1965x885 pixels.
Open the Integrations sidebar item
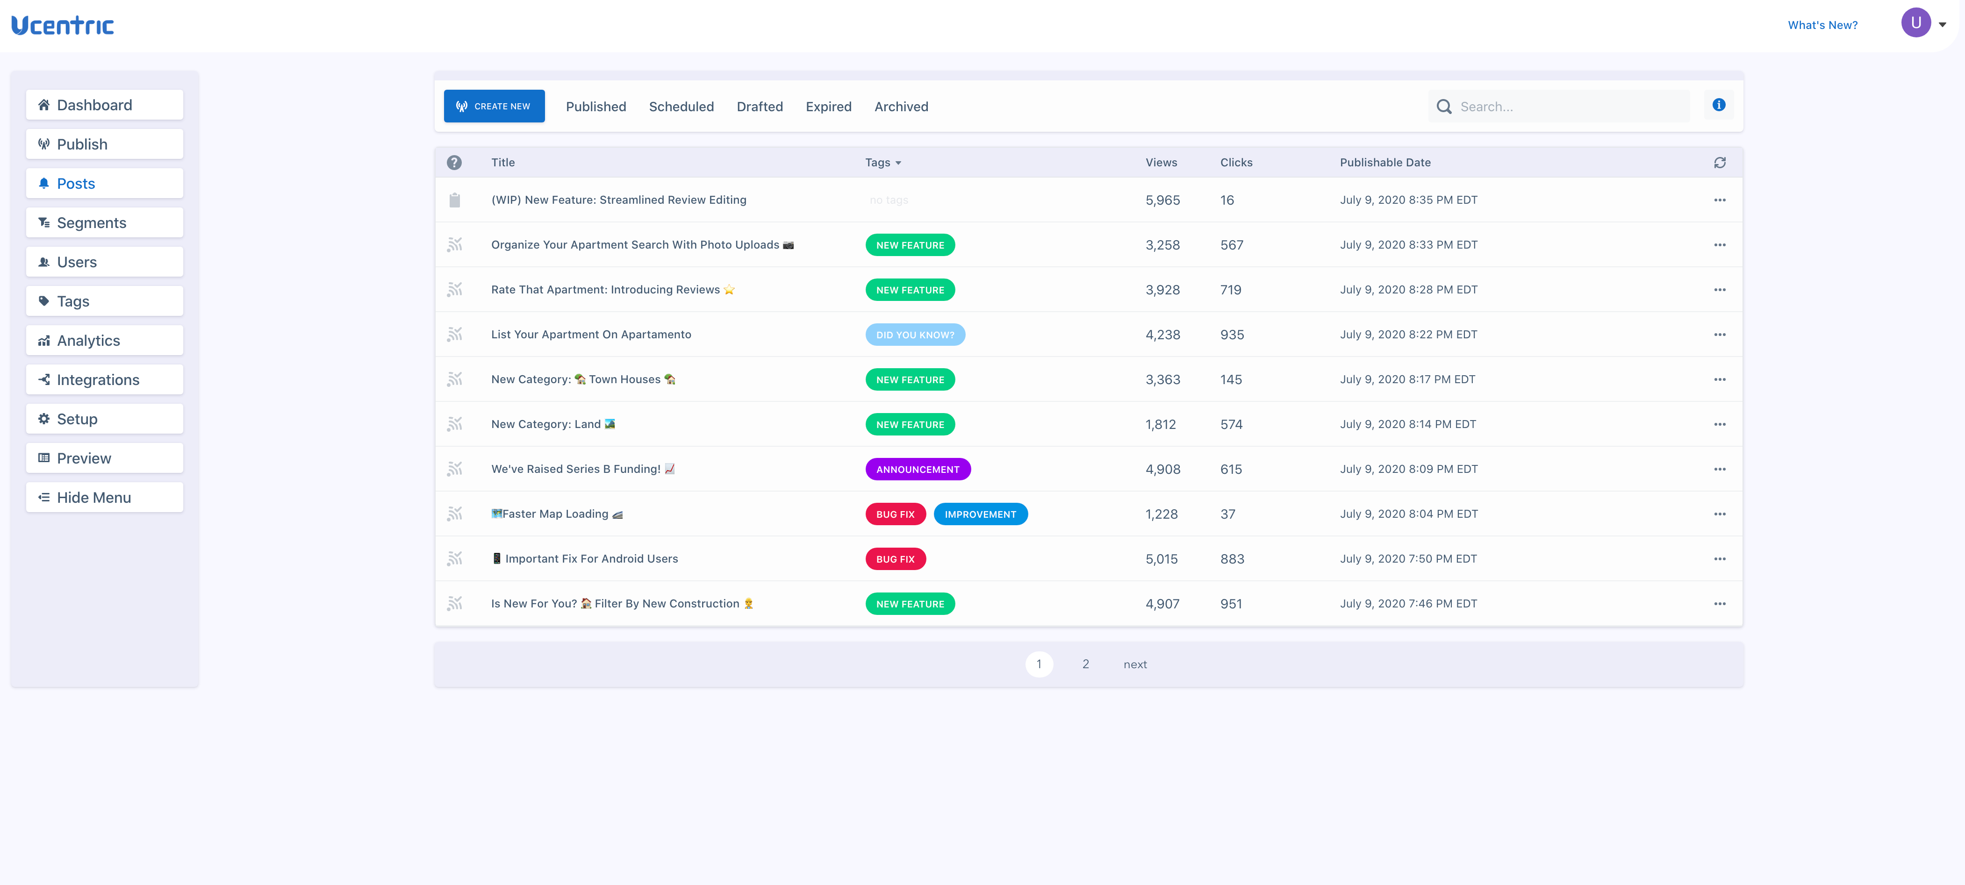click(105, 379)
